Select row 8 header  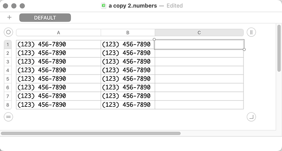click(8, 105)
